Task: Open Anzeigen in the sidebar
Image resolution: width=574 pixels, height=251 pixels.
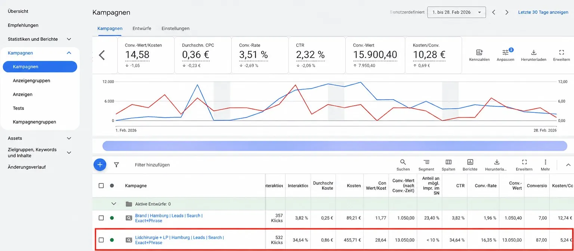Action: tap(22, 94)
